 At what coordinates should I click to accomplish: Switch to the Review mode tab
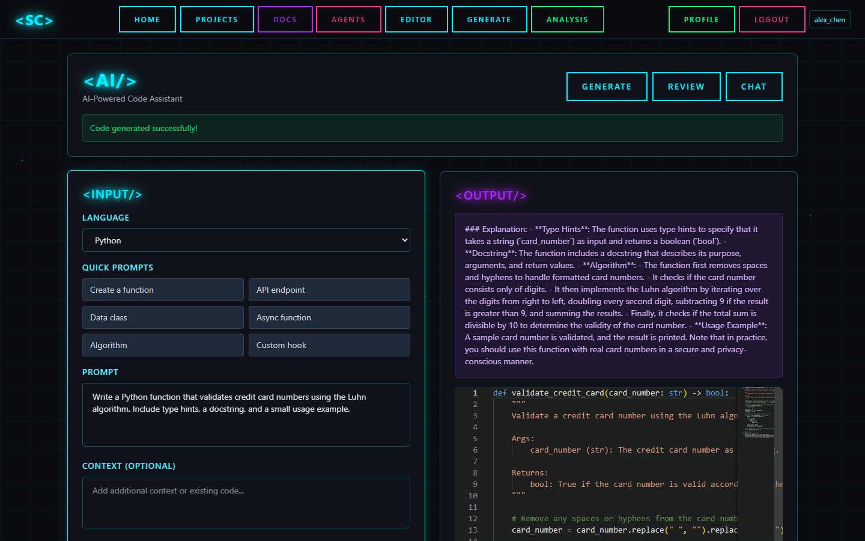click(686, 87)
